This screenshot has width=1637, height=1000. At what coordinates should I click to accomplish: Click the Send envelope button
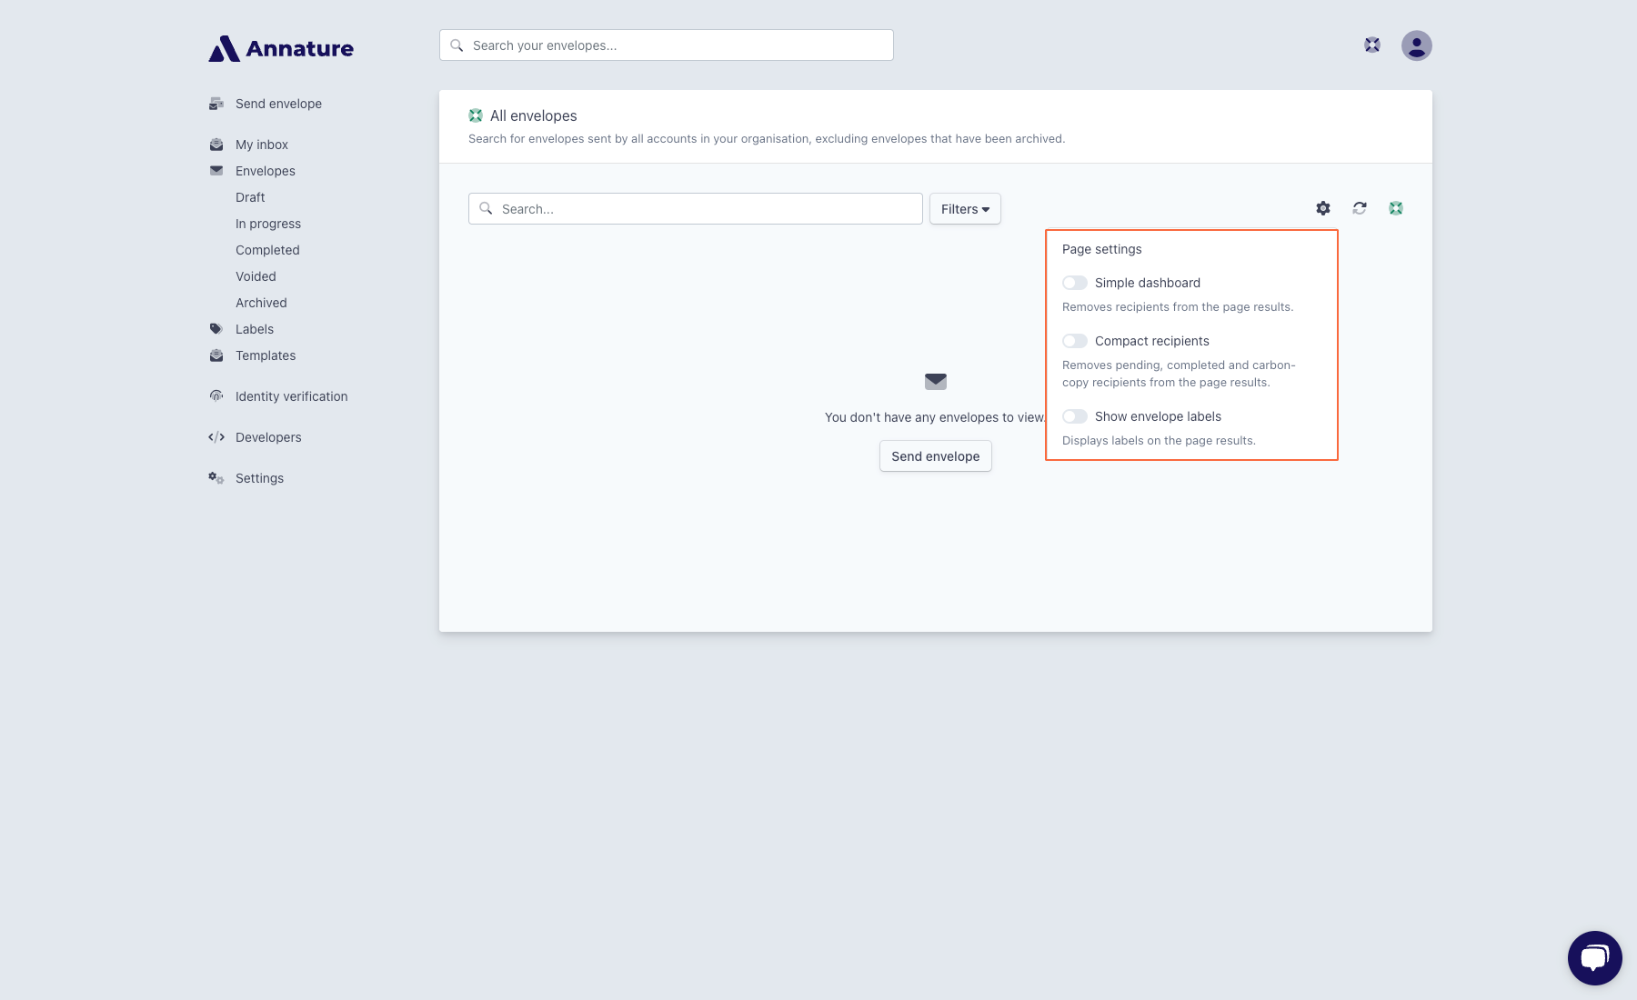tap(935, 456)
